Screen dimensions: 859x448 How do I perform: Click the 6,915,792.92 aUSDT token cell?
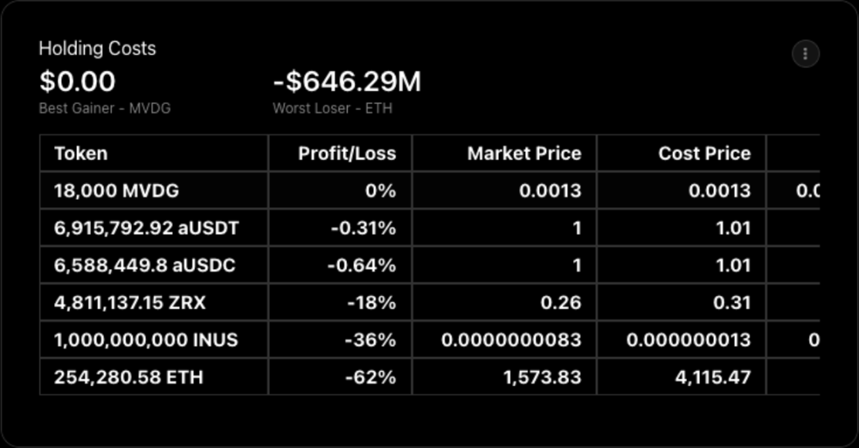(147, 228)
